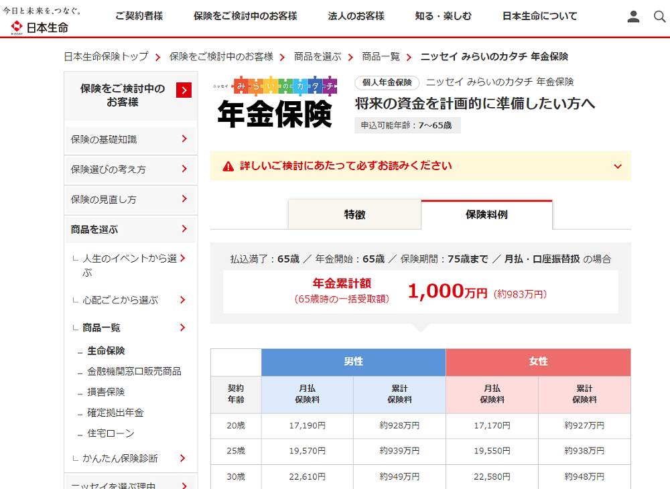Click the 17,190円 male premium cell
The image size is (670, 489).
308,426
